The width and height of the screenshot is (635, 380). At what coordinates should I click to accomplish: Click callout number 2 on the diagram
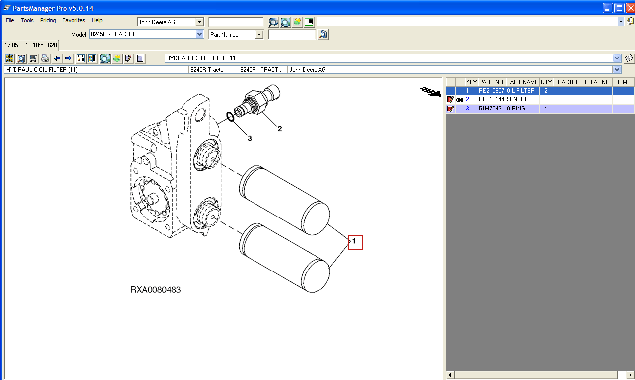(x=280, y=129)
